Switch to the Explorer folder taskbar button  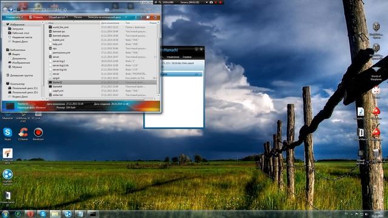55,214
